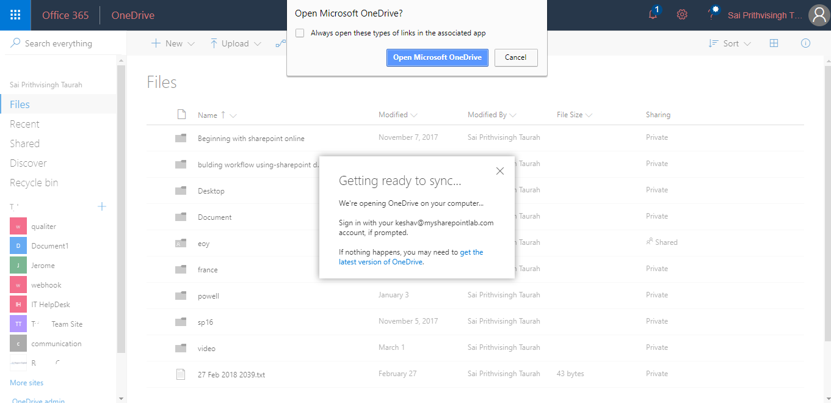Open Recycle bin in left navigation
Screen dimensions: 831x403
pos(34,183)
